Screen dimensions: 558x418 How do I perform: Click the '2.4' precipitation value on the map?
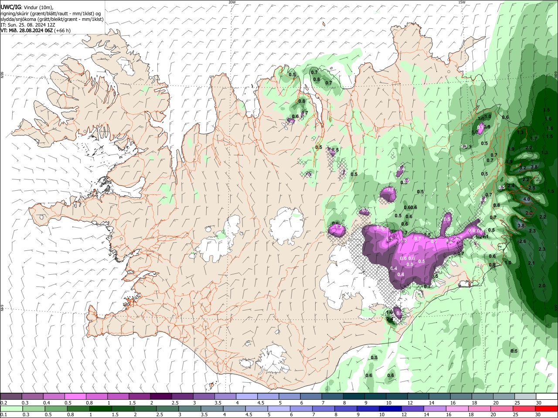(511, 186)
